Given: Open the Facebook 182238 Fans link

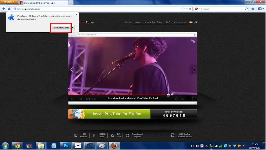Looking at the screenshot, I should coord(99,135).
